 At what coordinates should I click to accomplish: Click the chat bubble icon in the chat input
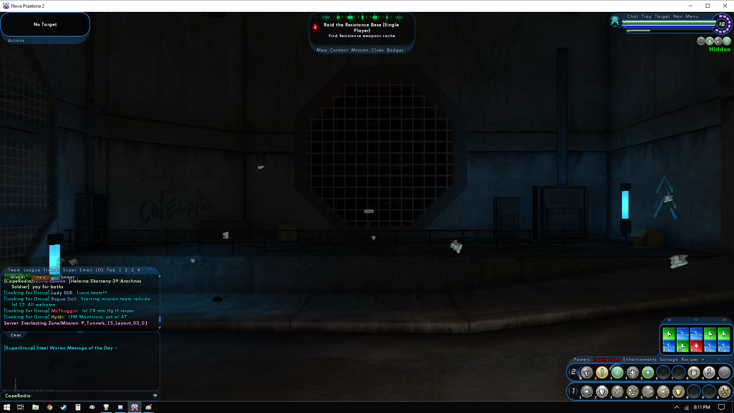click(x=155, y=395)
